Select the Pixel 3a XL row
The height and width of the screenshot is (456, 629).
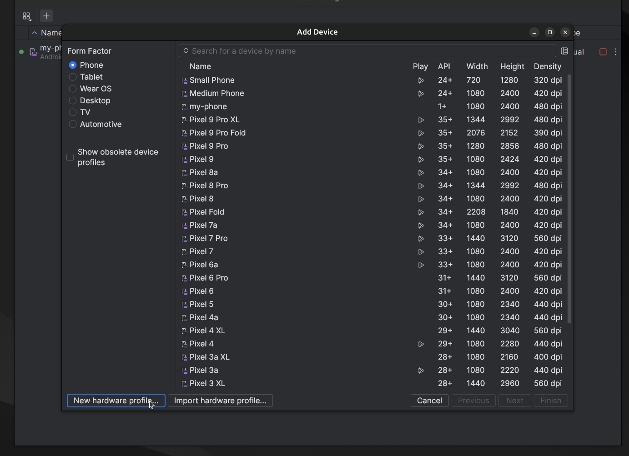click(372, 357)
